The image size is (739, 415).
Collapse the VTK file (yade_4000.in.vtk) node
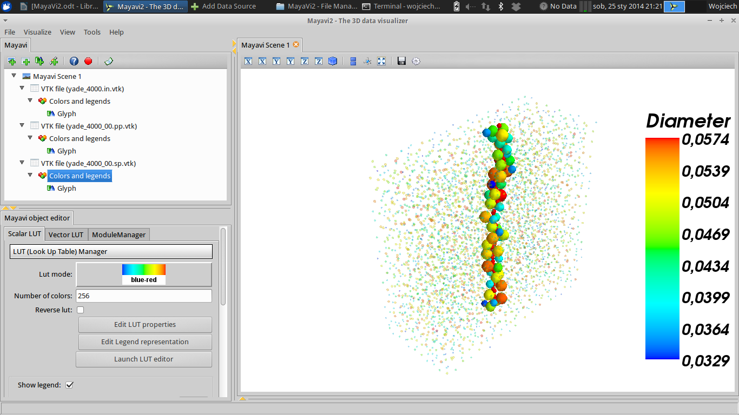coord(22,89)
